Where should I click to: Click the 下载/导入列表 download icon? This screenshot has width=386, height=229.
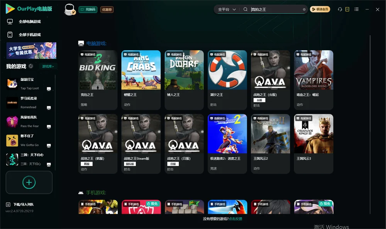pos(8,205)
